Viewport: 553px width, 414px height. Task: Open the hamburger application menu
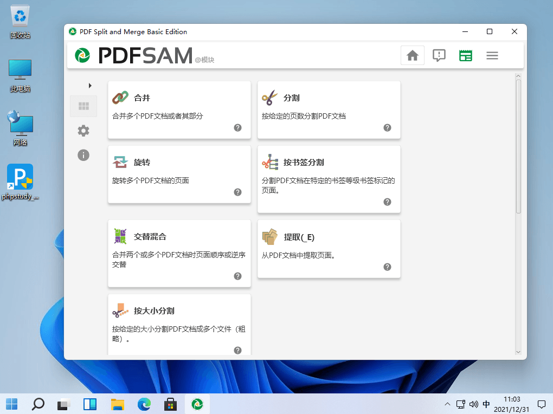click(492, 55)
